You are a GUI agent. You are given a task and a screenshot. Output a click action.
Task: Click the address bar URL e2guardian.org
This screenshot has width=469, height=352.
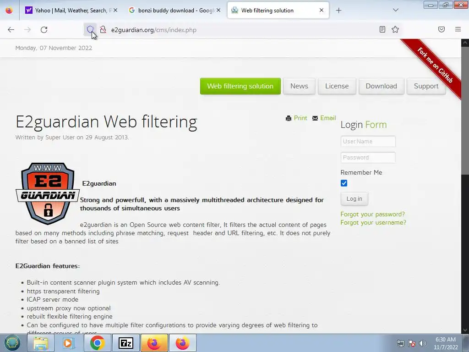click(153, 30)
